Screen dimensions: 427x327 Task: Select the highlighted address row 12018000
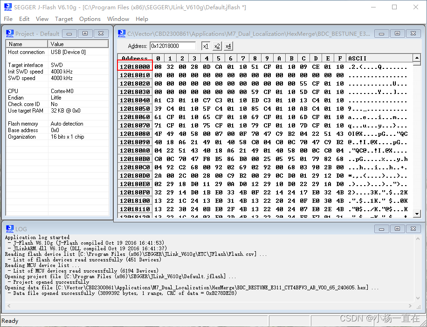point(135,67)
